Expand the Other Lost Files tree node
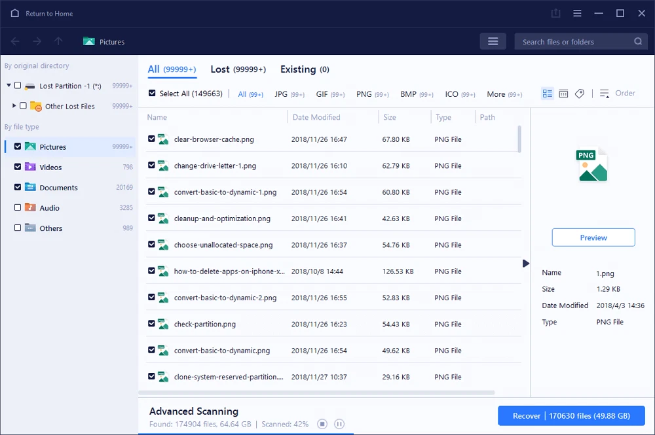Viewport: 655px width, 435px height. (14, 106)
